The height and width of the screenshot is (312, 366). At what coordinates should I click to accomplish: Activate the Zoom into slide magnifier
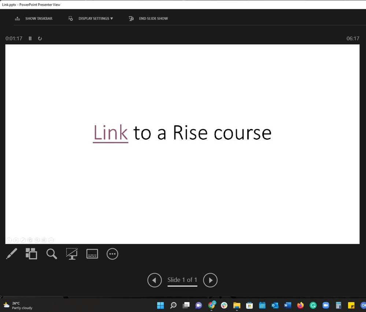pos(52,254)
